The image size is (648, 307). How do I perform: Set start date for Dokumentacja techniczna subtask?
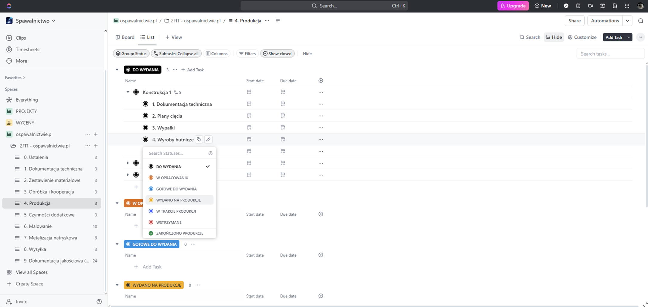pyautogui.click(x=249, y=104)
